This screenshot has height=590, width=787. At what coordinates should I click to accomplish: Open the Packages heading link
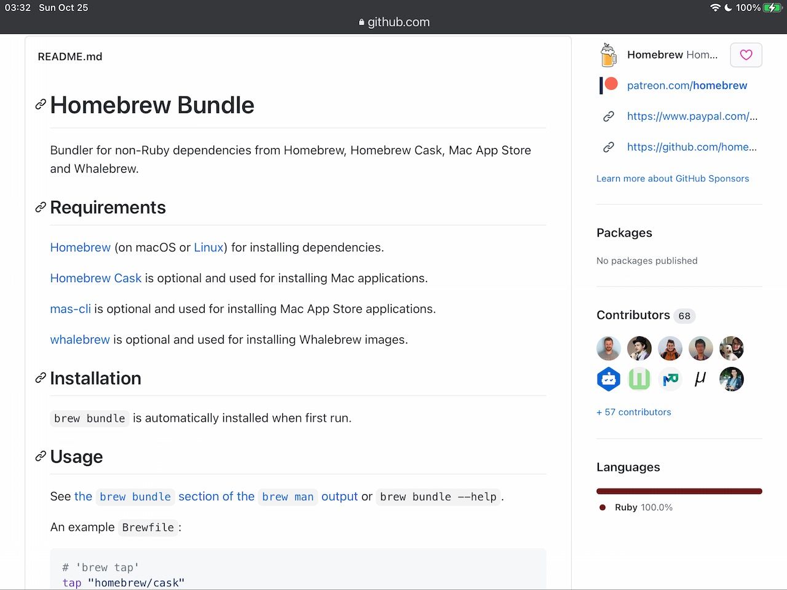pos(624,232)
